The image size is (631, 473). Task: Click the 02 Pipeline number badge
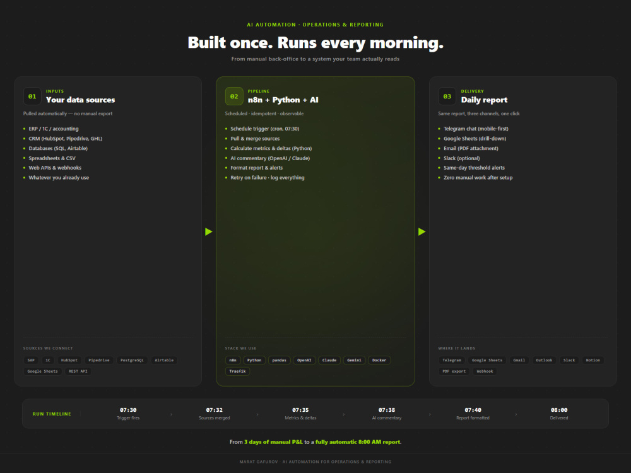234,96
